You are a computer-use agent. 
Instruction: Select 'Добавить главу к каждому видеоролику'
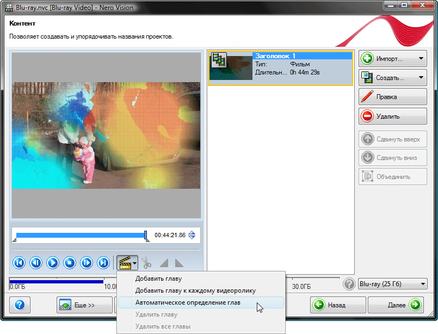[x=201, y=290]
